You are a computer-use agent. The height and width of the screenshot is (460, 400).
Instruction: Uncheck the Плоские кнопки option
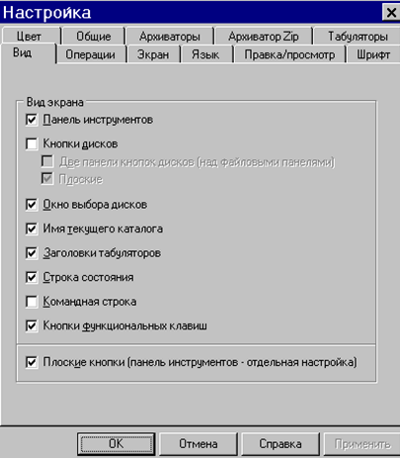[32, 362]
